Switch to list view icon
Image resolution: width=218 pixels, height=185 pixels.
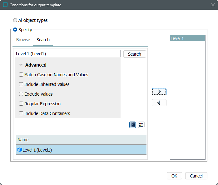(133, 125)
